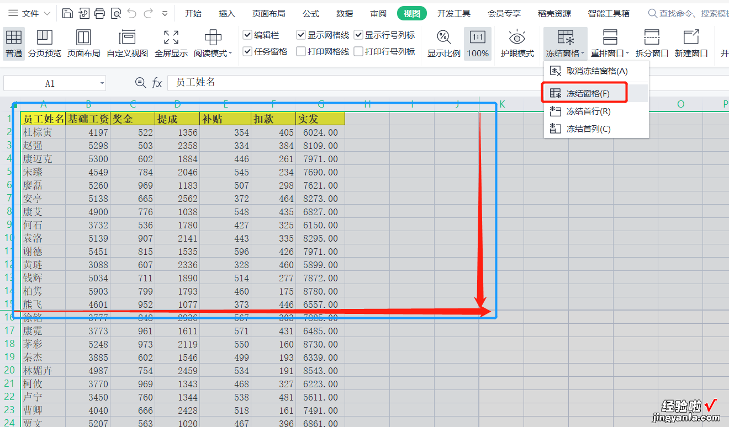Image resolution: width=729 pixels, height=427 pixels.
Task: Click the 拆分窗口 icon
Action: (x=652, y=44)
